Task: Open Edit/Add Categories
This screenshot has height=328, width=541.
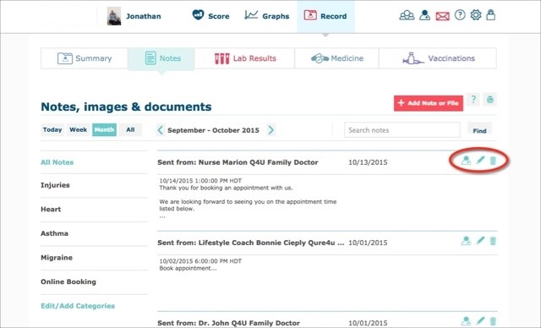Action: click(78, 305)
